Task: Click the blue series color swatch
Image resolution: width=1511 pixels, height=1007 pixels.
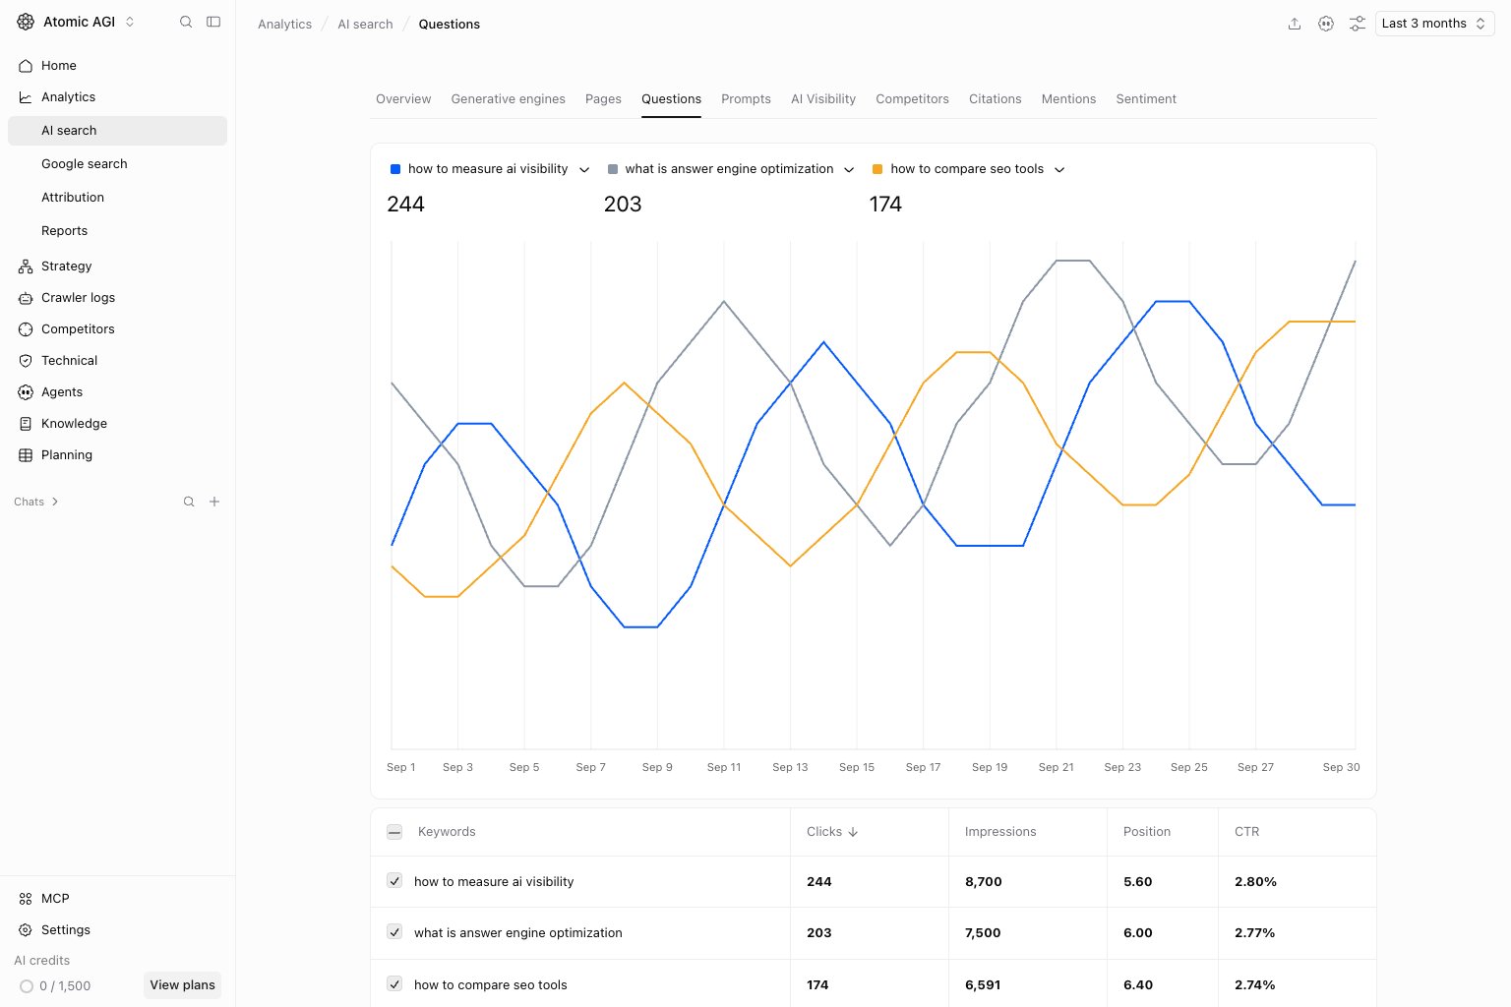Action: 395,169
